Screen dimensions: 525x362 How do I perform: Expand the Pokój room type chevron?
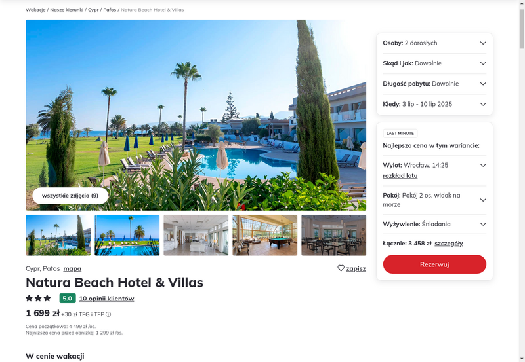483,200
